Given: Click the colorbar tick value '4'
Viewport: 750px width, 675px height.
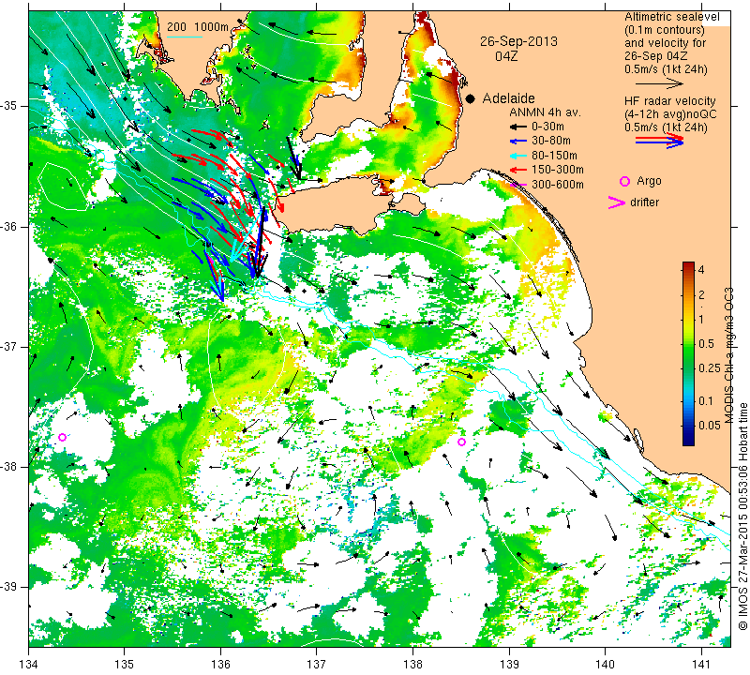Looking at the screenshot, I should click(701, 270).
